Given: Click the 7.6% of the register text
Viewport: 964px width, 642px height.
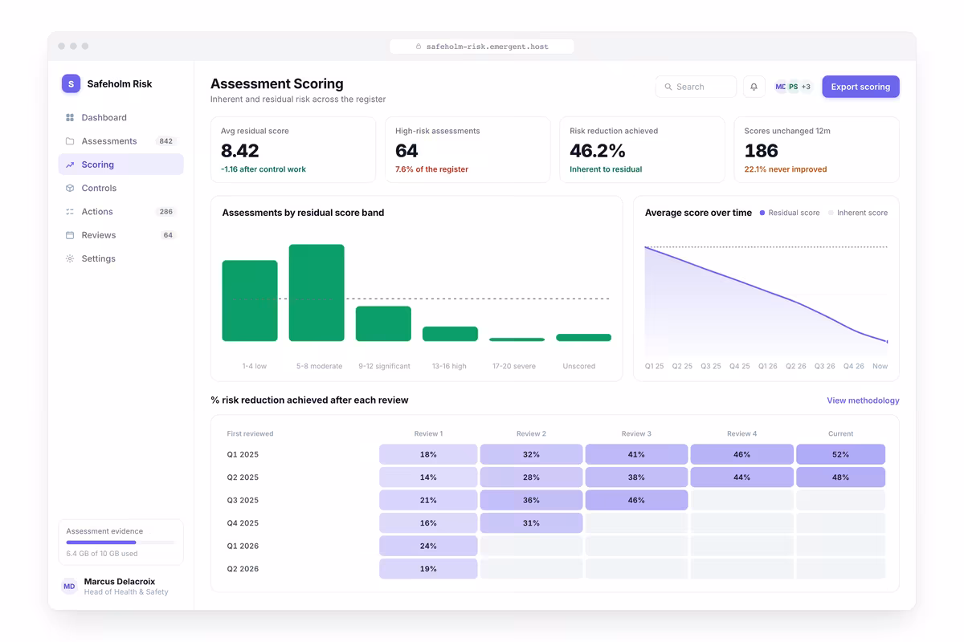Looking at the screenshot, I should [431, 169].
